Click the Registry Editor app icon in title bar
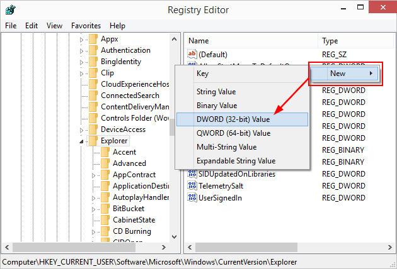 10,9
